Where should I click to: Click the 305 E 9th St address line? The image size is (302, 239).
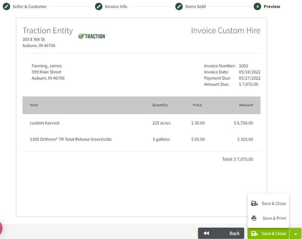[33, 39]
